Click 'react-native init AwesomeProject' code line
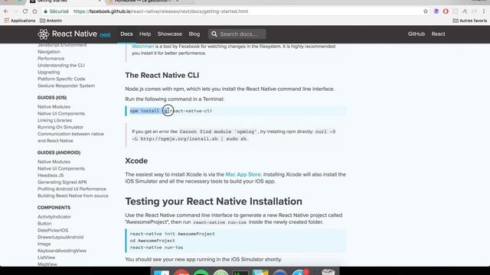This screenshot has height=275, width=490. pos(172,234)
